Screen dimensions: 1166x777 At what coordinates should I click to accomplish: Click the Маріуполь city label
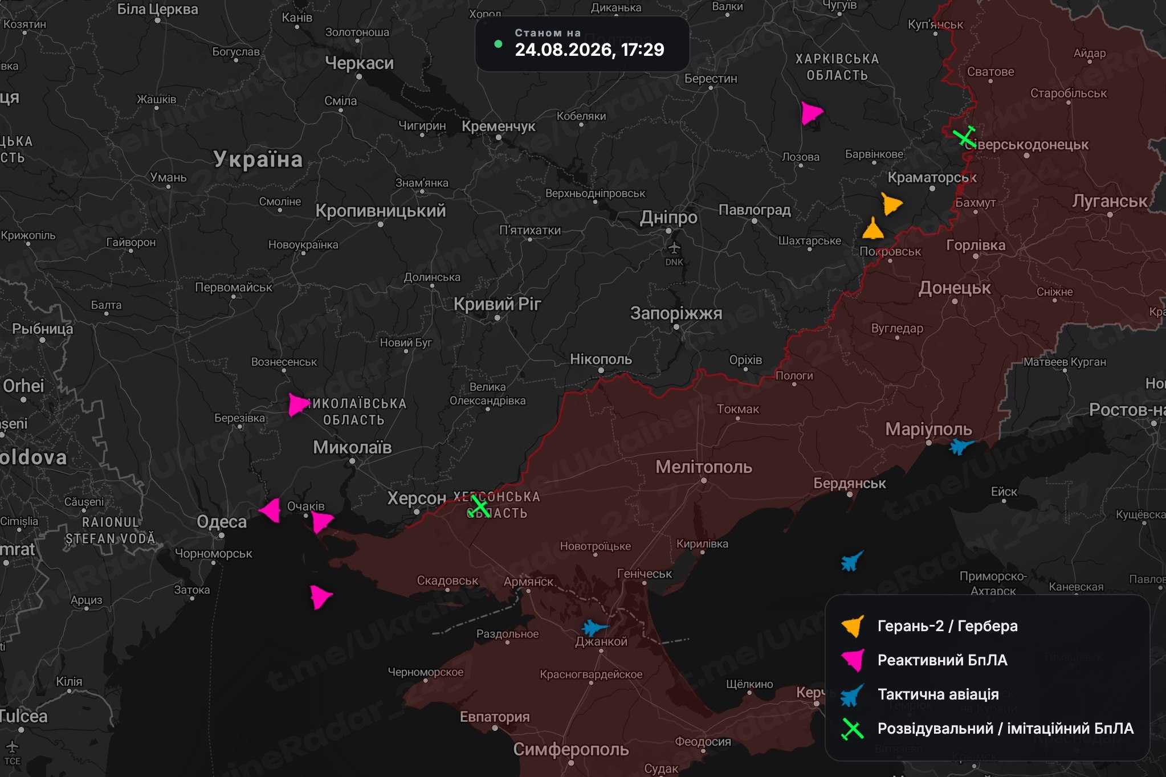(929, 430)
